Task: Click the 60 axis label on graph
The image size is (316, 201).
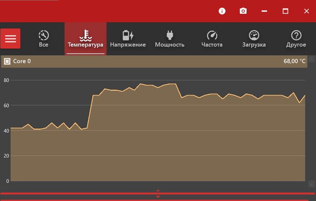Action: pos(6,105)
